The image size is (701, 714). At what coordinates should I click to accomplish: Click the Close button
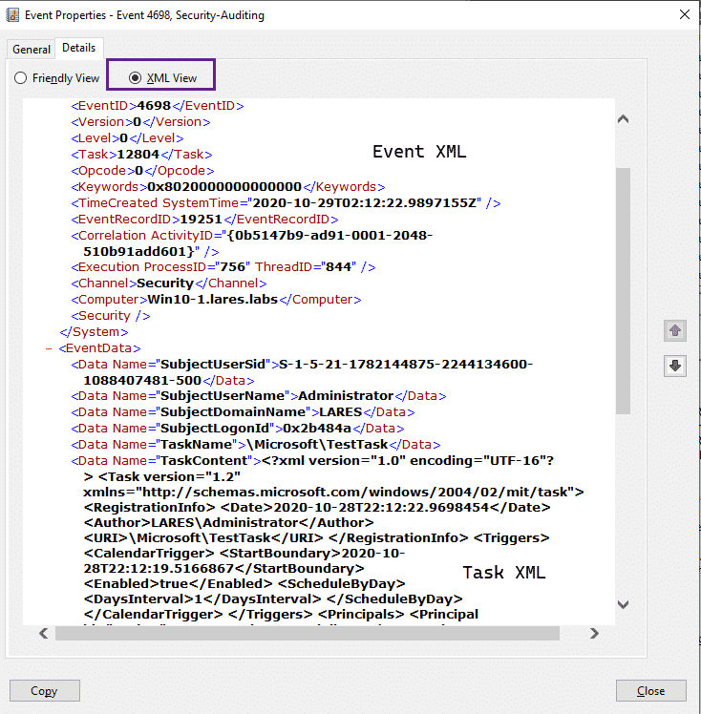click(651, 691)
